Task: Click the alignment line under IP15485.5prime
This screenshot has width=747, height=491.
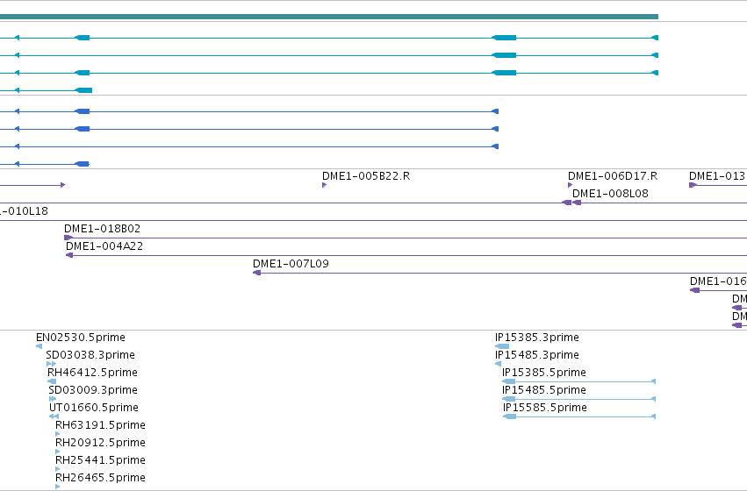Action: click(578, 399)
